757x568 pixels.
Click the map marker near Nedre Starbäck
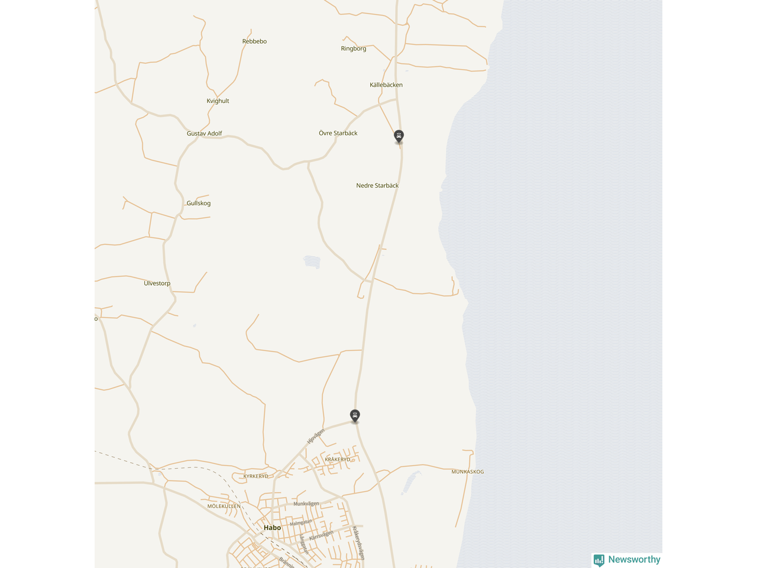399,137
